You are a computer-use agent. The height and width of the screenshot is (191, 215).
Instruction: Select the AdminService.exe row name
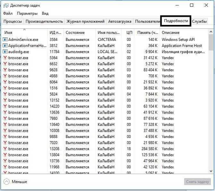23,40
